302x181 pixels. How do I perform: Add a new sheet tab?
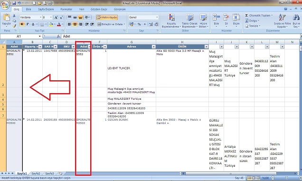click(60, 173)
